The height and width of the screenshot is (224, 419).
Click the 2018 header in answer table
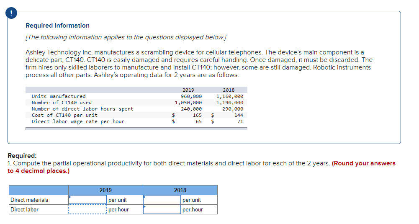[x=180, y=191]
